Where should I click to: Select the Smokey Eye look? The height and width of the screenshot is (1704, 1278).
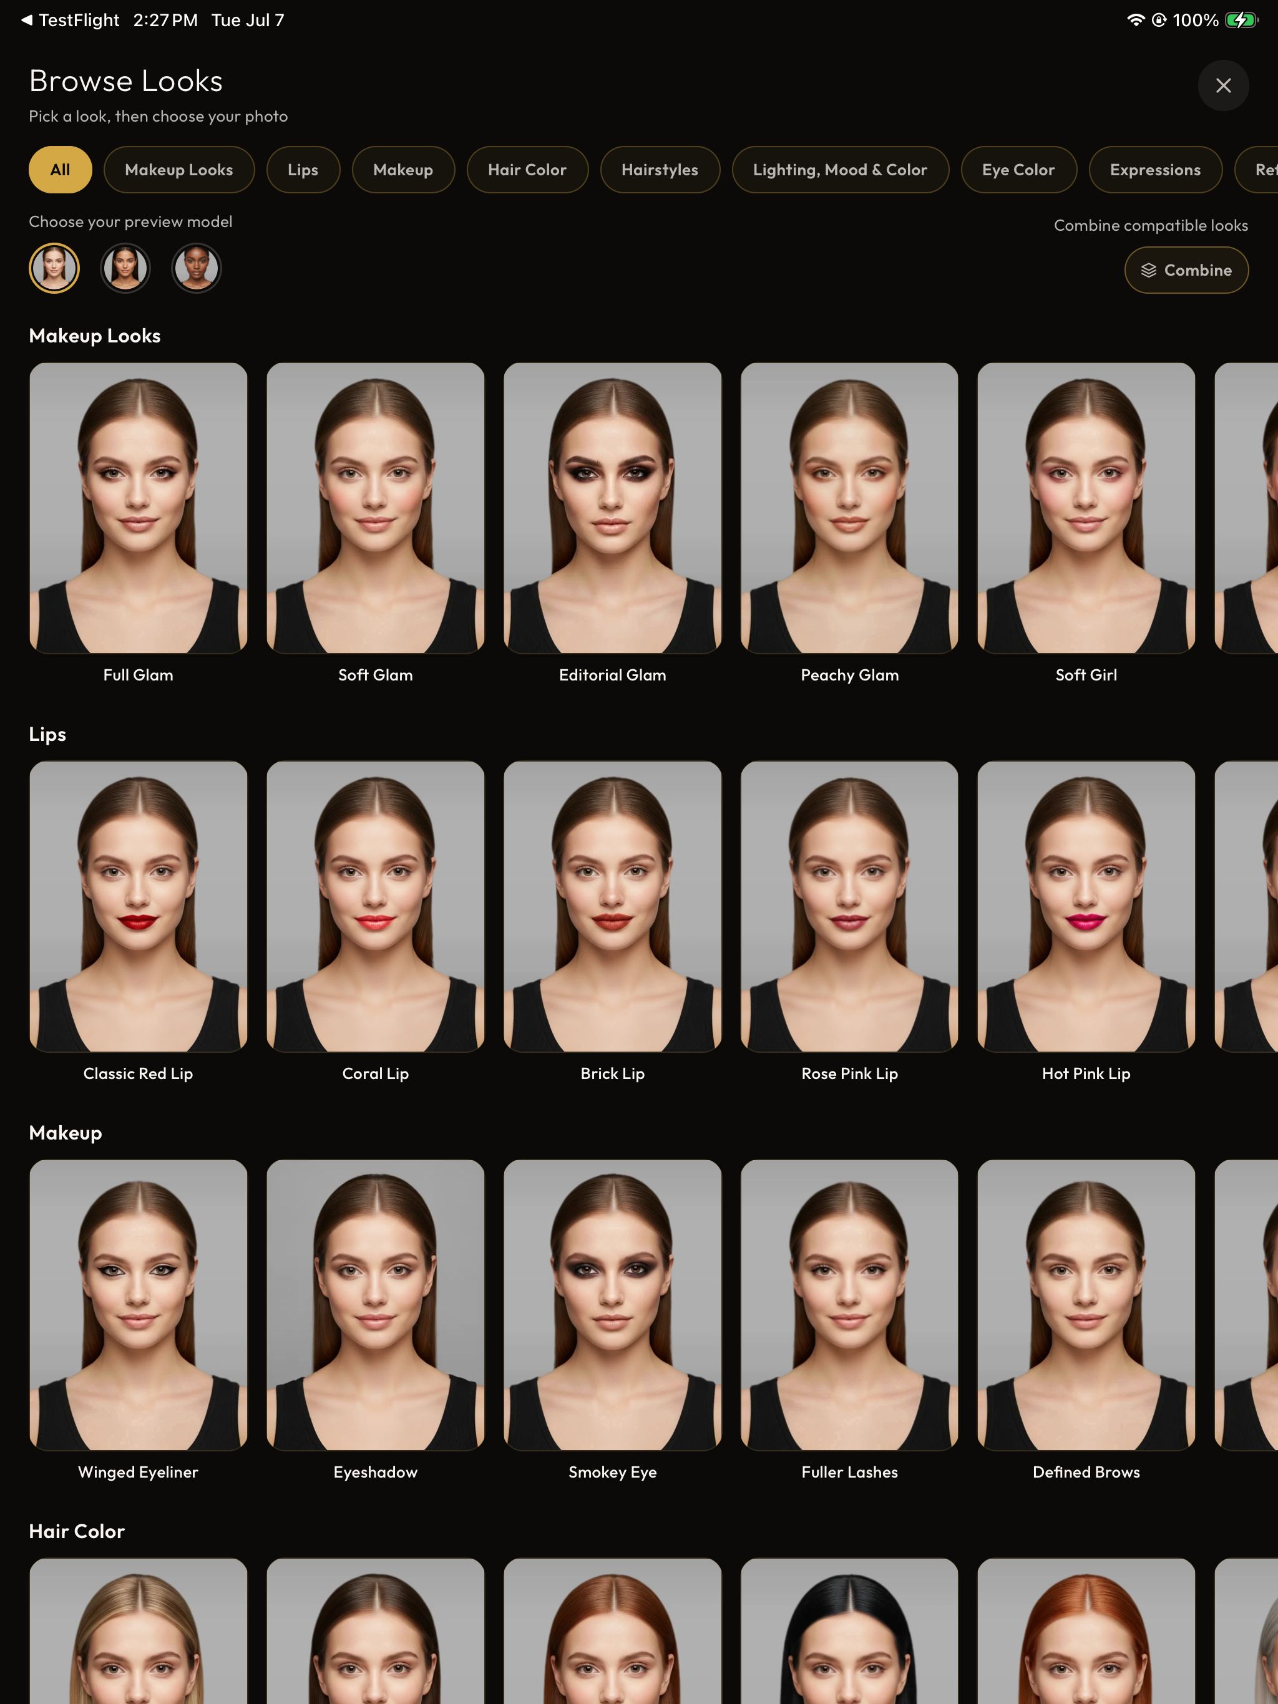pyautogui.click(x=613, y=1305)
